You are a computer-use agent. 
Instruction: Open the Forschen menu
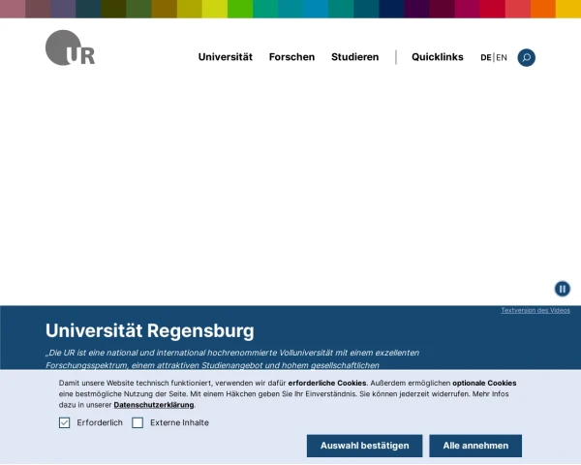point(291,57)
